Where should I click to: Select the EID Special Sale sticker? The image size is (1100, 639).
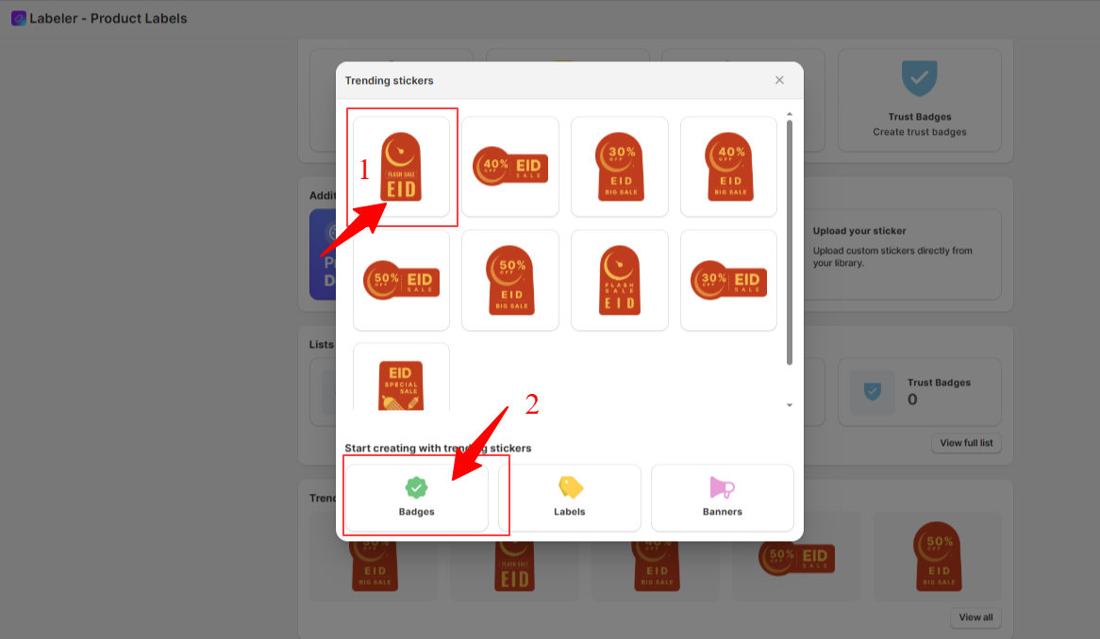pyautogui.click(x=401, y=378)
